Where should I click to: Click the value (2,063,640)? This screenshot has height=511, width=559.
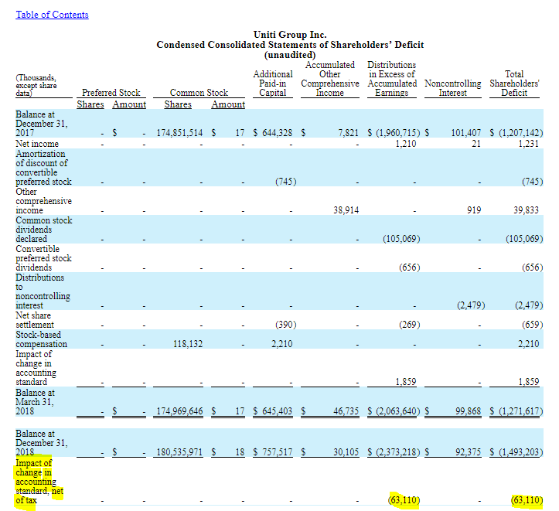(x=398, y=411)
